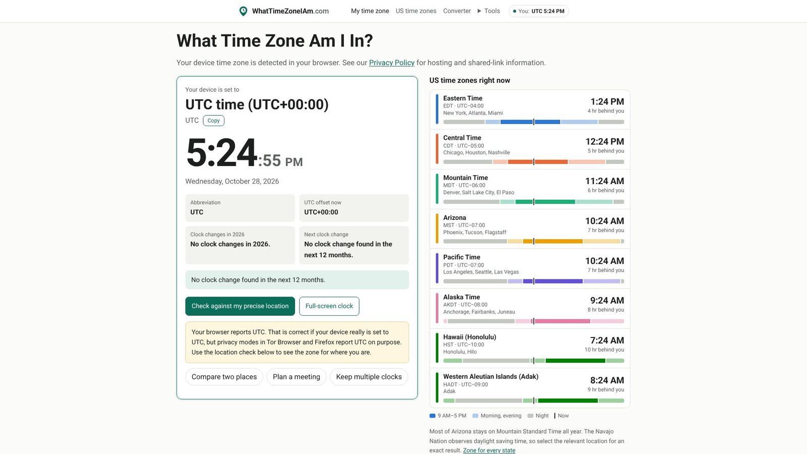Check against my precise location

(240, 306)
